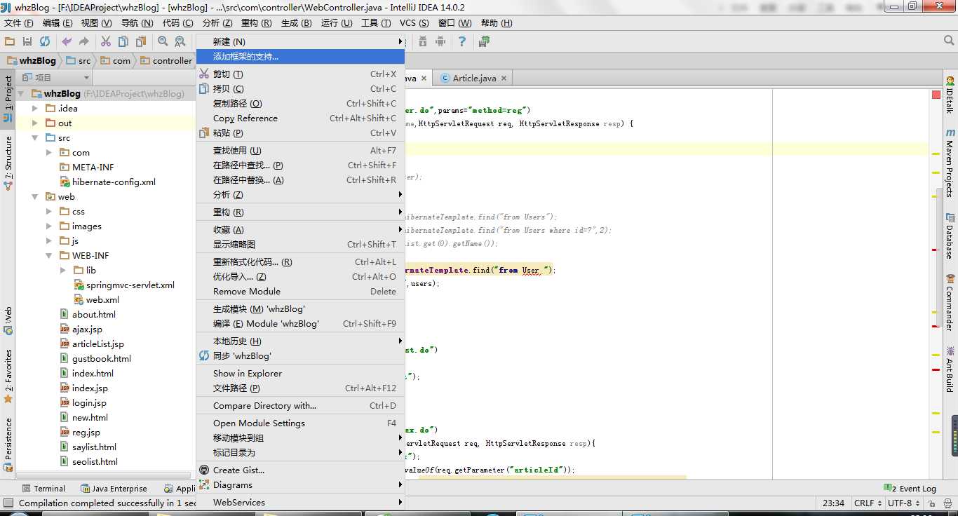Open the Structure side tool window
The width and height of the screenshot is (958, 516).
tap(8, 163)
